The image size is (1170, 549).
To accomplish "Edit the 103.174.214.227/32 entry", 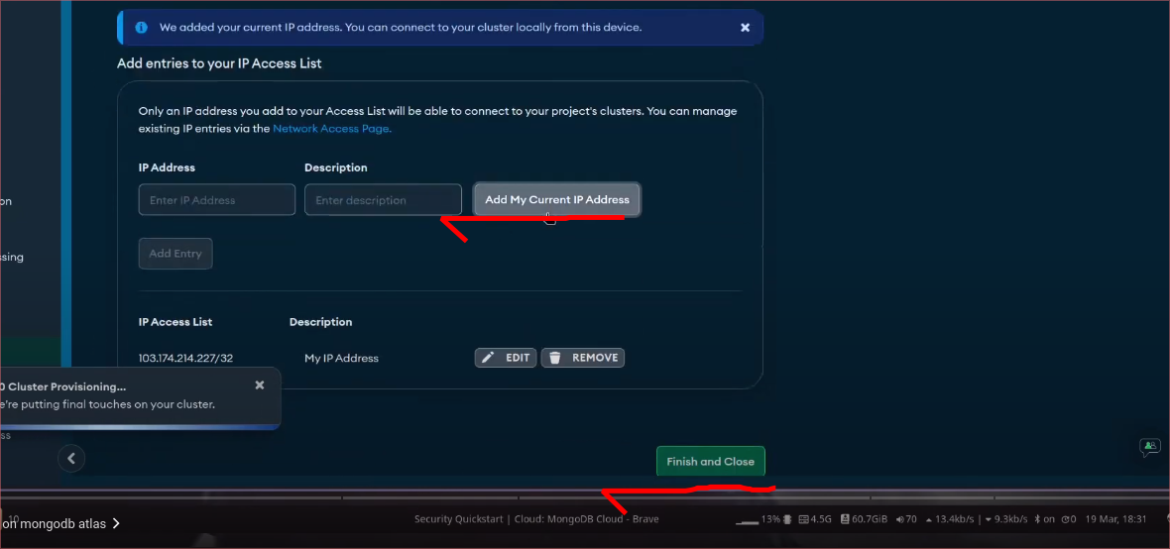I will (x=507, y=358).
